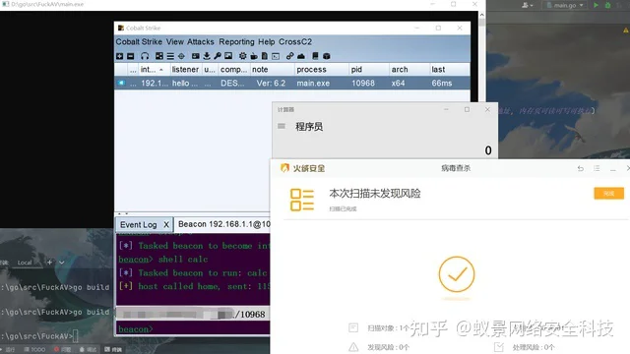Open the credentials key icon
The image size is (630, 354).
pyautogui.click(x=218, y=56)
